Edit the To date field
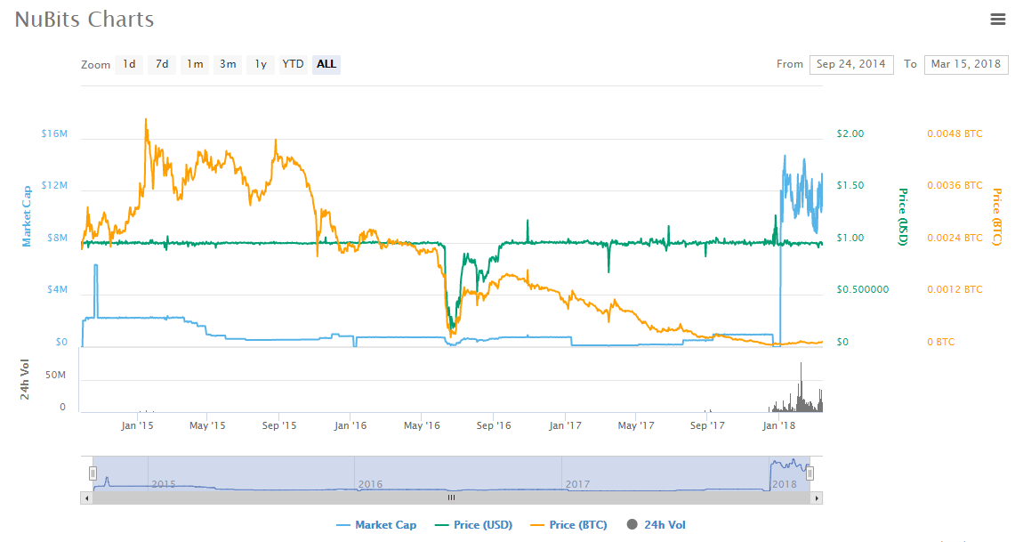1015x542 pixels. coord(966,64)
